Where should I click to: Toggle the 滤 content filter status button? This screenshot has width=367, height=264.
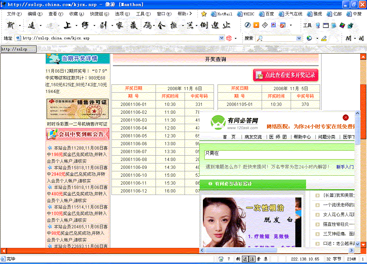(x=245, y=259)
